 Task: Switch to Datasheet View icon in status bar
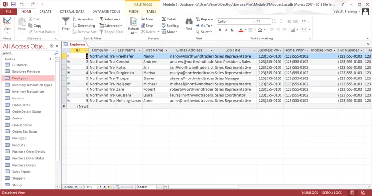tap(352, 193)
